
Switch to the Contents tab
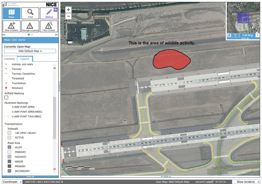point(9,59)
